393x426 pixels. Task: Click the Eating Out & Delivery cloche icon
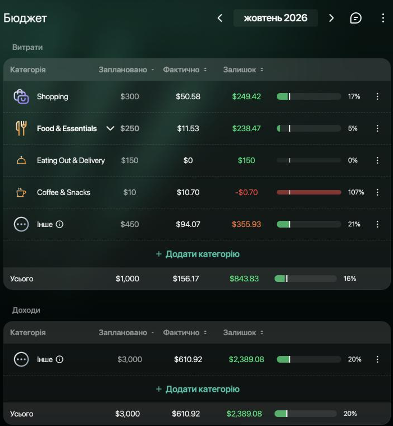pos(21,160)
